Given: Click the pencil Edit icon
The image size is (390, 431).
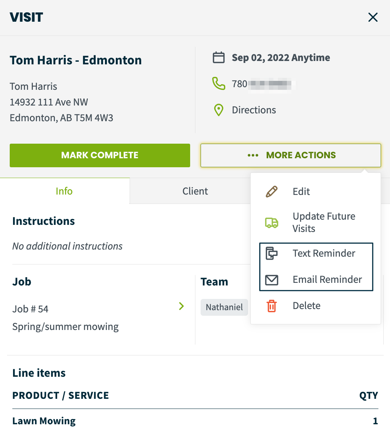Looking at the screenshot, I should pos(272,192).
